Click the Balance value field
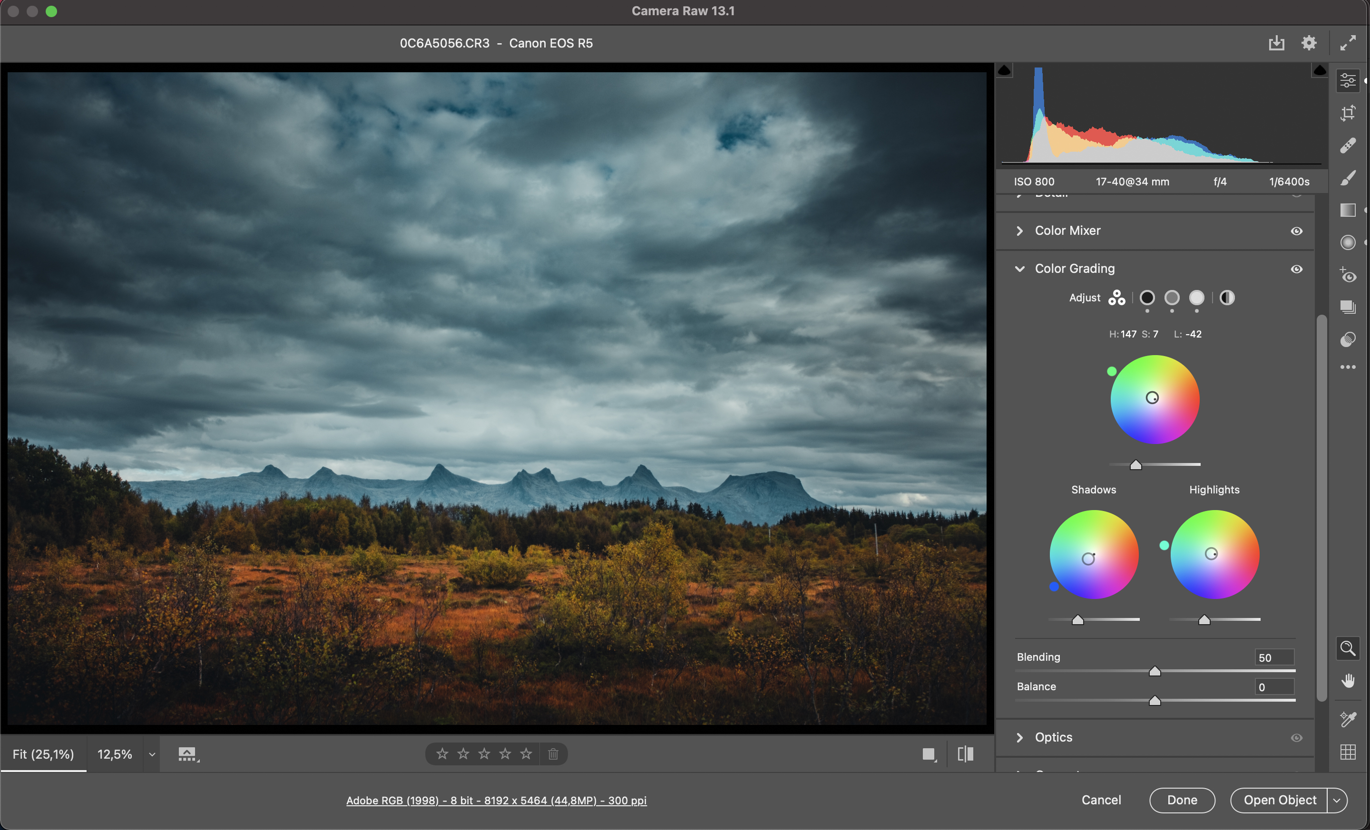Viewport: 1370px width, 830px height. 1274,686
